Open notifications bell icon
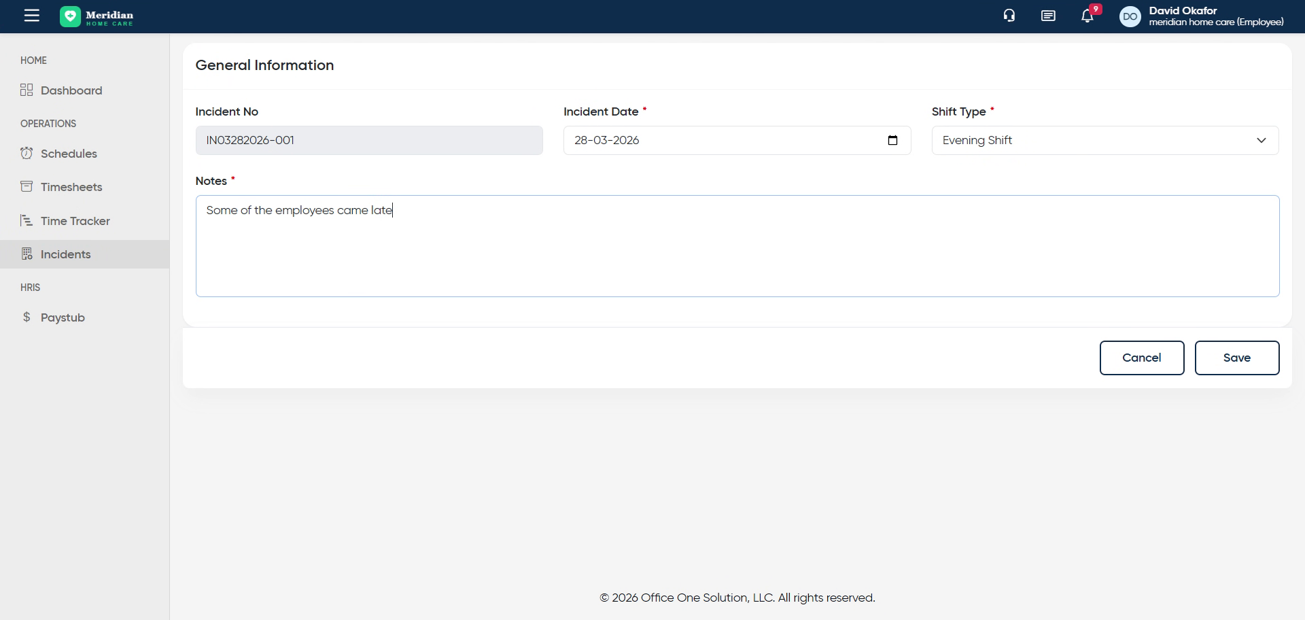 click(x=1087, y=16)
